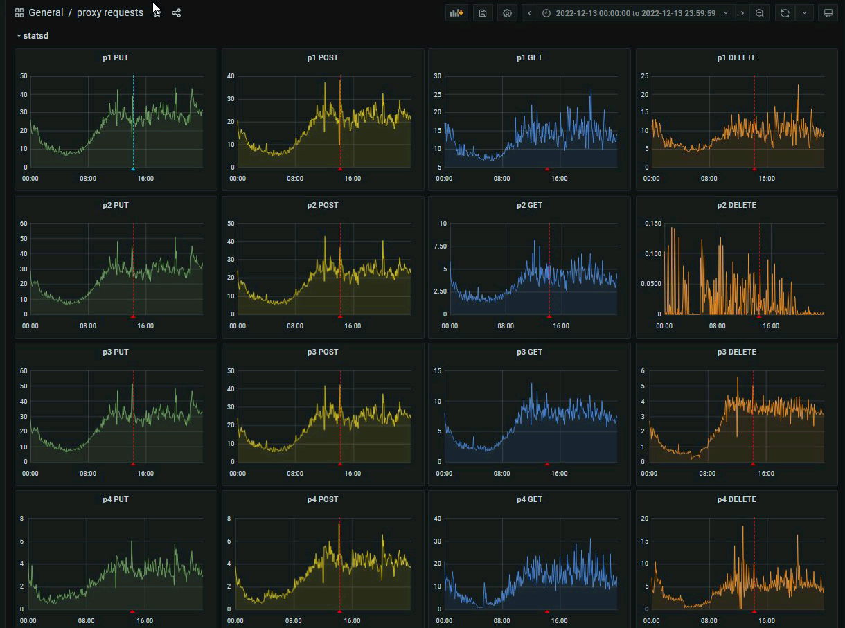845x628 pixels.
Task: Click the annotation marker under p2 POST
Action: pos(339,316)
